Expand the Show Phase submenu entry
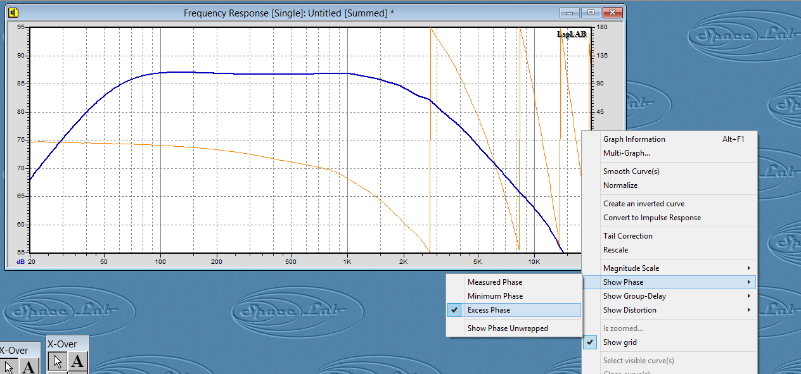The width and height of the screenshot is (801, 374). pos(670,282)
